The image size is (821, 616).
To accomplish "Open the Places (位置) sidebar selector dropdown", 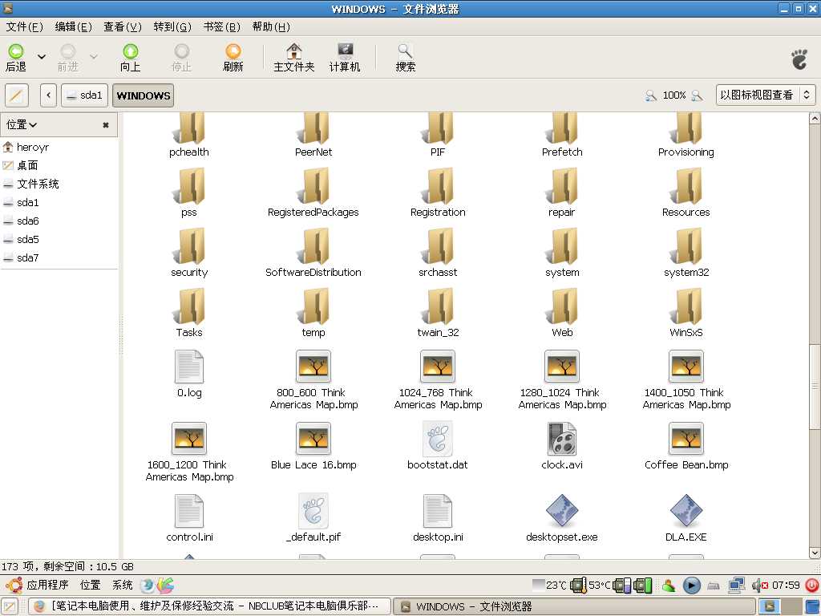I will point(22,125).
